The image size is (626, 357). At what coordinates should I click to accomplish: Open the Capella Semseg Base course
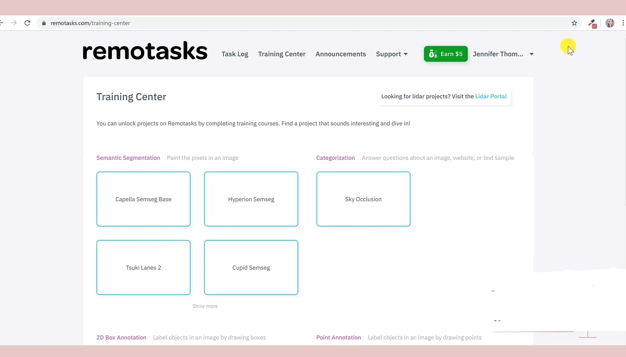(144, 199)
